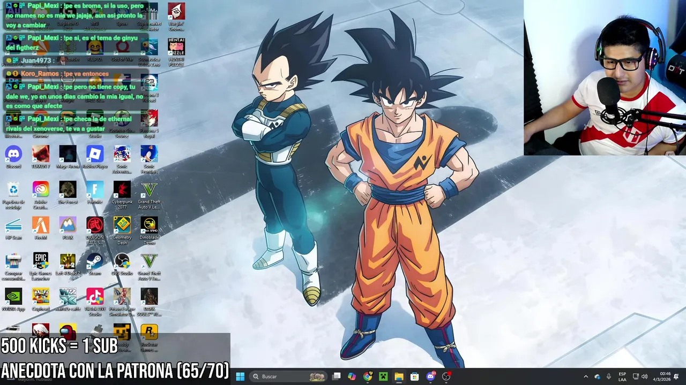Screen dimensions: 686x385
Task: Switch the ESP LAA keyboard language
Action: tap(622, 376)
